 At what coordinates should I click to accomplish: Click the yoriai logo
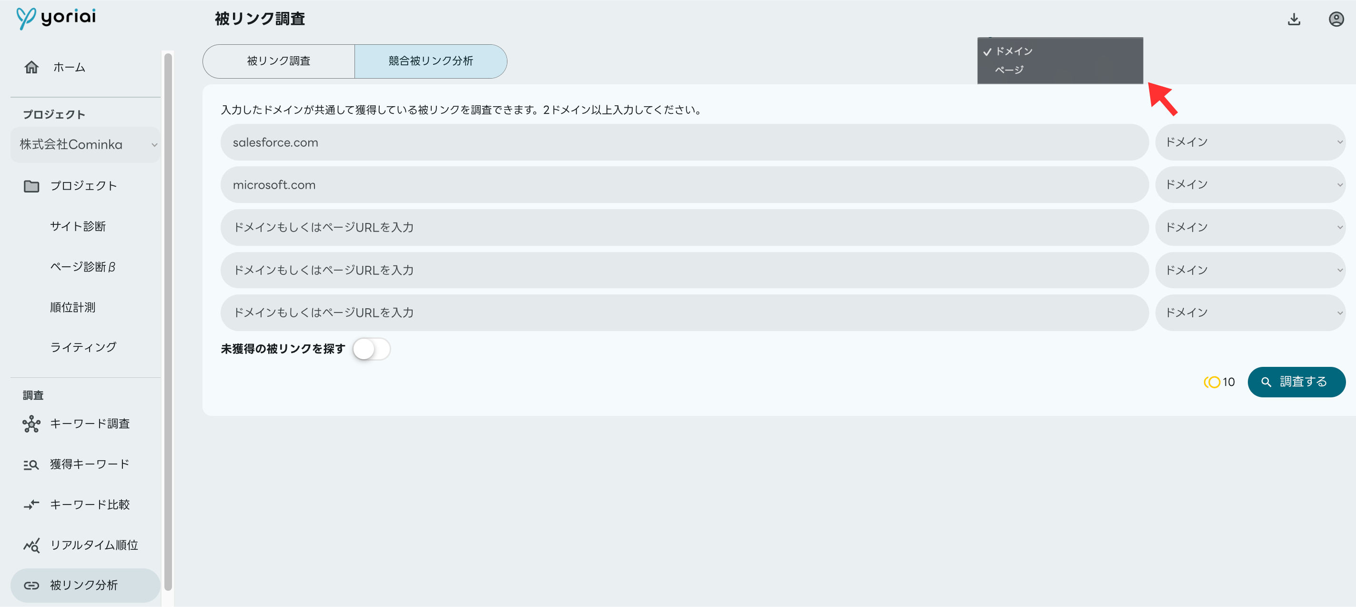[56, 18]
